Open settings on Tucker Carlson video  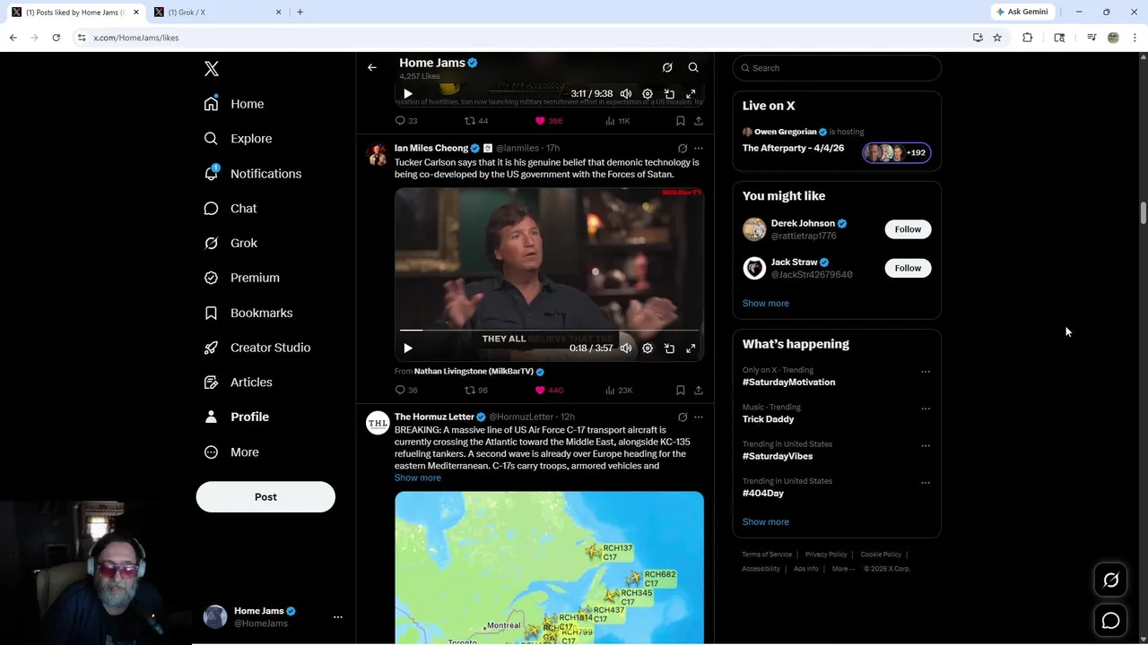[648, 348]
